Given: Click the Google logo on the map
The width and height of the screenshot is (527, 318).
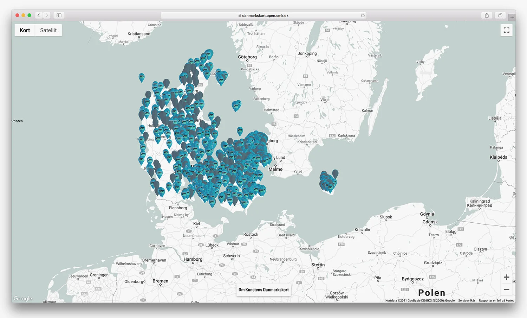Looking at the screenshot, I should (x=23, y=298).
